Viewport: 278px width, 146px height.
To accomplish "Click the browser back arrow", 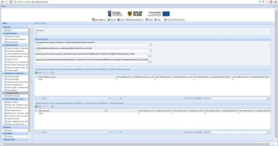I will 2,2.
